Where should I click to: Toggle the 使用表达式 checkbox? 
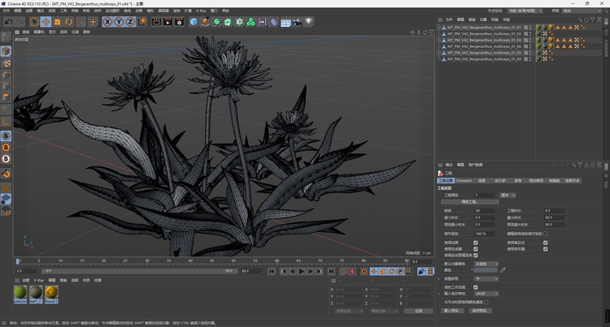pos(545,242)
